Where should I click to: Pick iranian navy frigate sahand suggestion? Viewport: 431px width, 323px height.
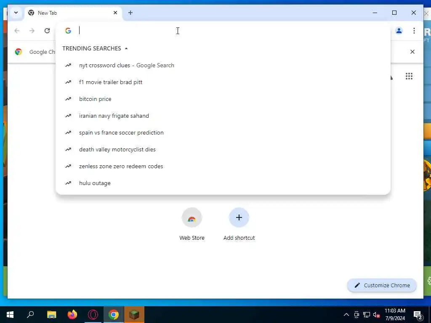(x=223, y=116)
